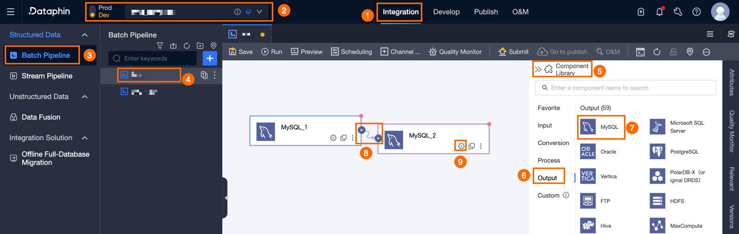This screenshot has height=234, width=739.
Task: Click the Save toolbar icon
Action: pyautogui.click(x=233, y=52)
